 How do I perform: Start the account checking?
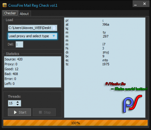click(19, 112)
